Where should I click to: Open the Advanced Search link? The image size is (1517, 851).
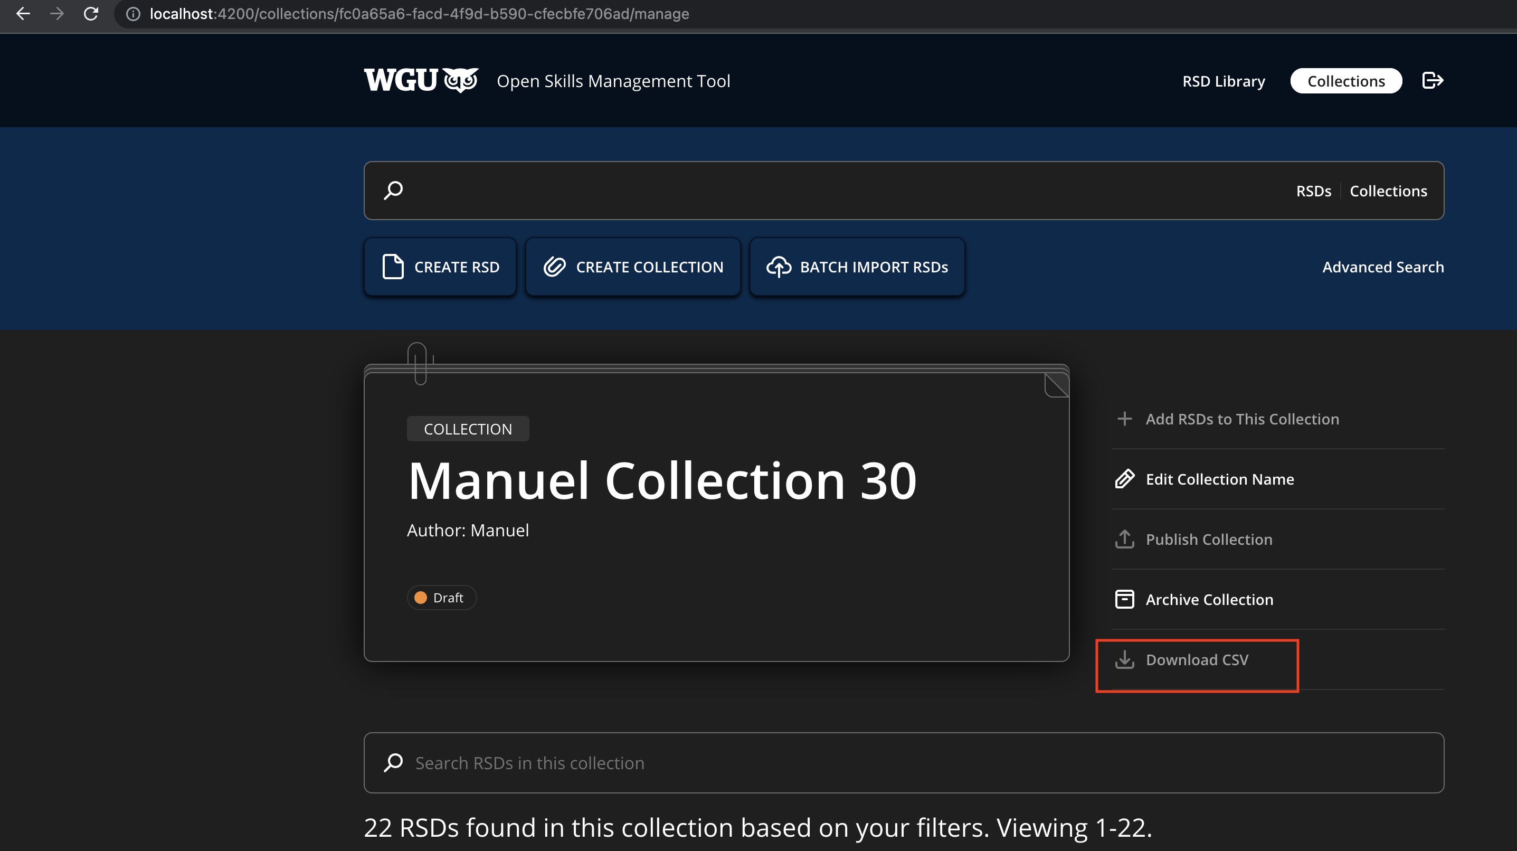tap(1383, 267)
